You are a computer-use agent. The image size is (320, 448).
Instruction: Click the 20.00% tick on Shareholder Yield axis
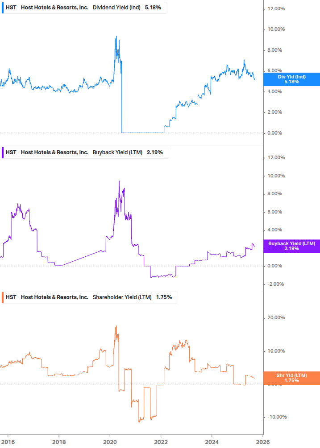[276, 318]
